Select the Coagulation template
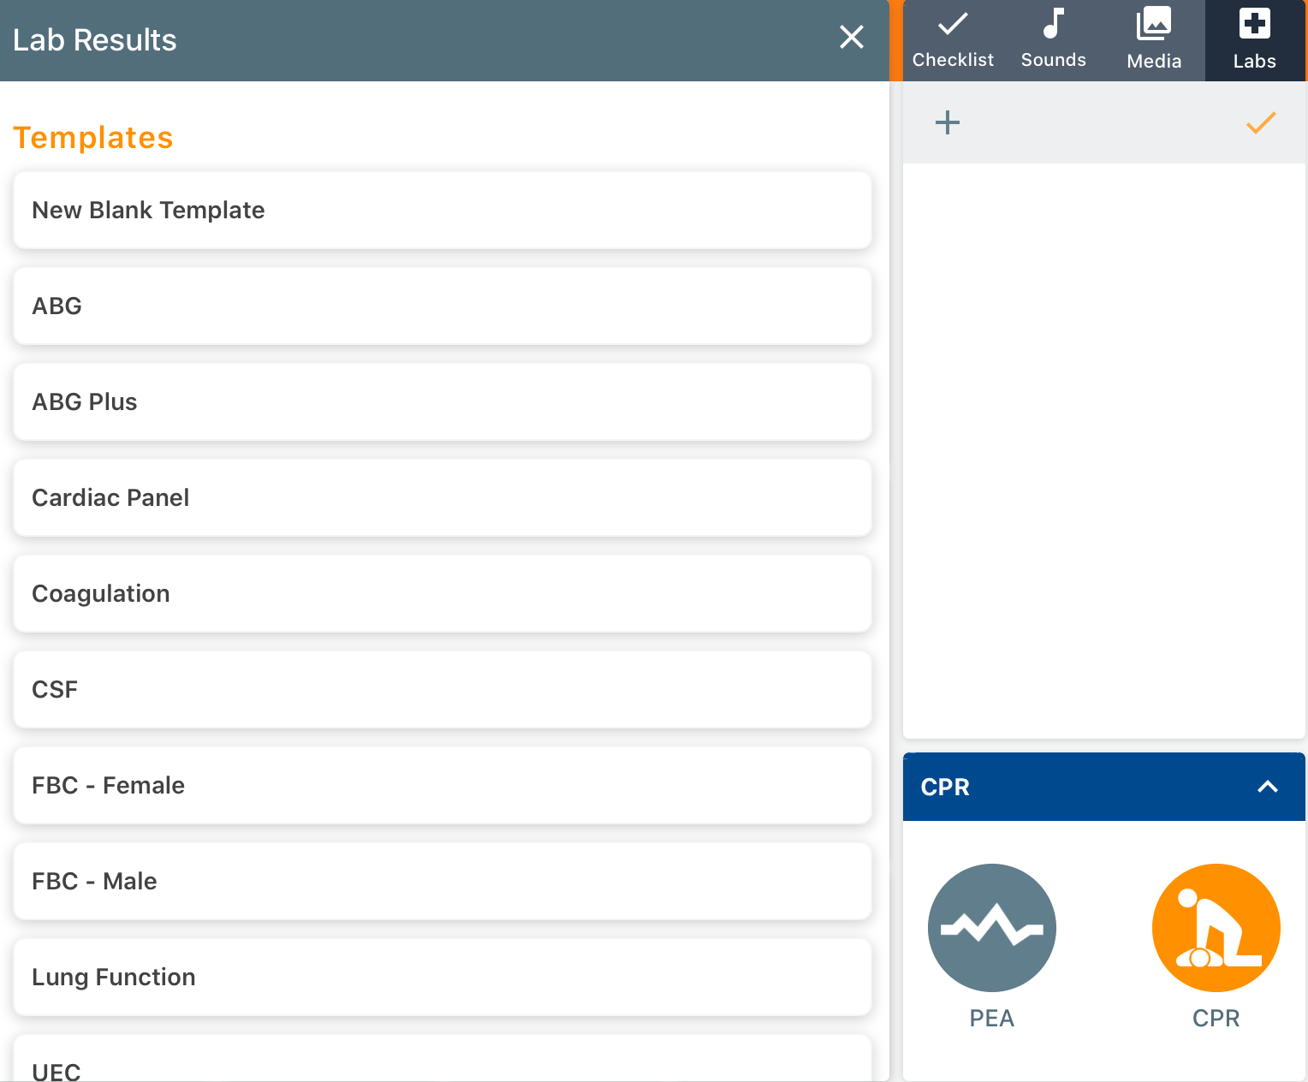Image resolution: width=1308 pixels, height=1082 pixels. coord(442,593)
